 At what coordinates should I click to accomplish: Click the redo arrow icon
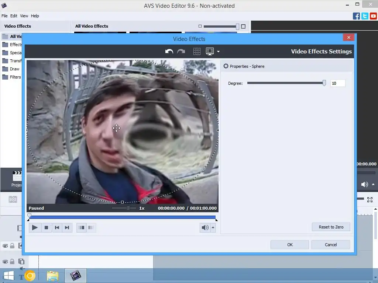(181, 52)
